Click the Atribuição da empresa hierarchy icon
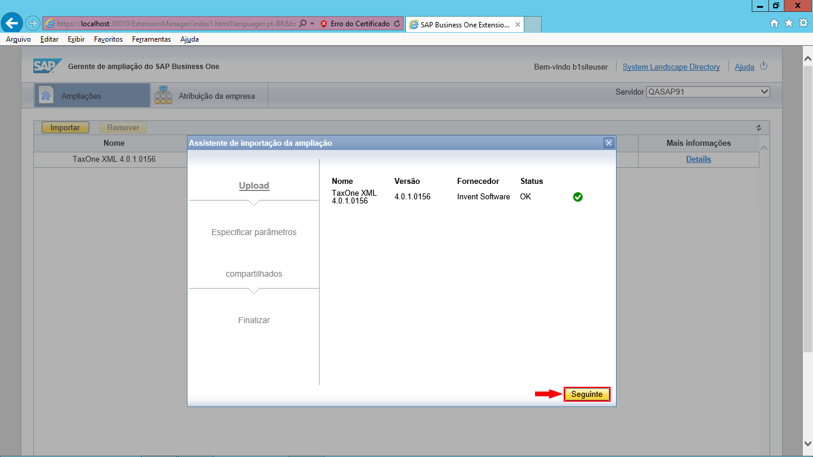The height and width of the screenshot is (457, 813). point(162,95)
